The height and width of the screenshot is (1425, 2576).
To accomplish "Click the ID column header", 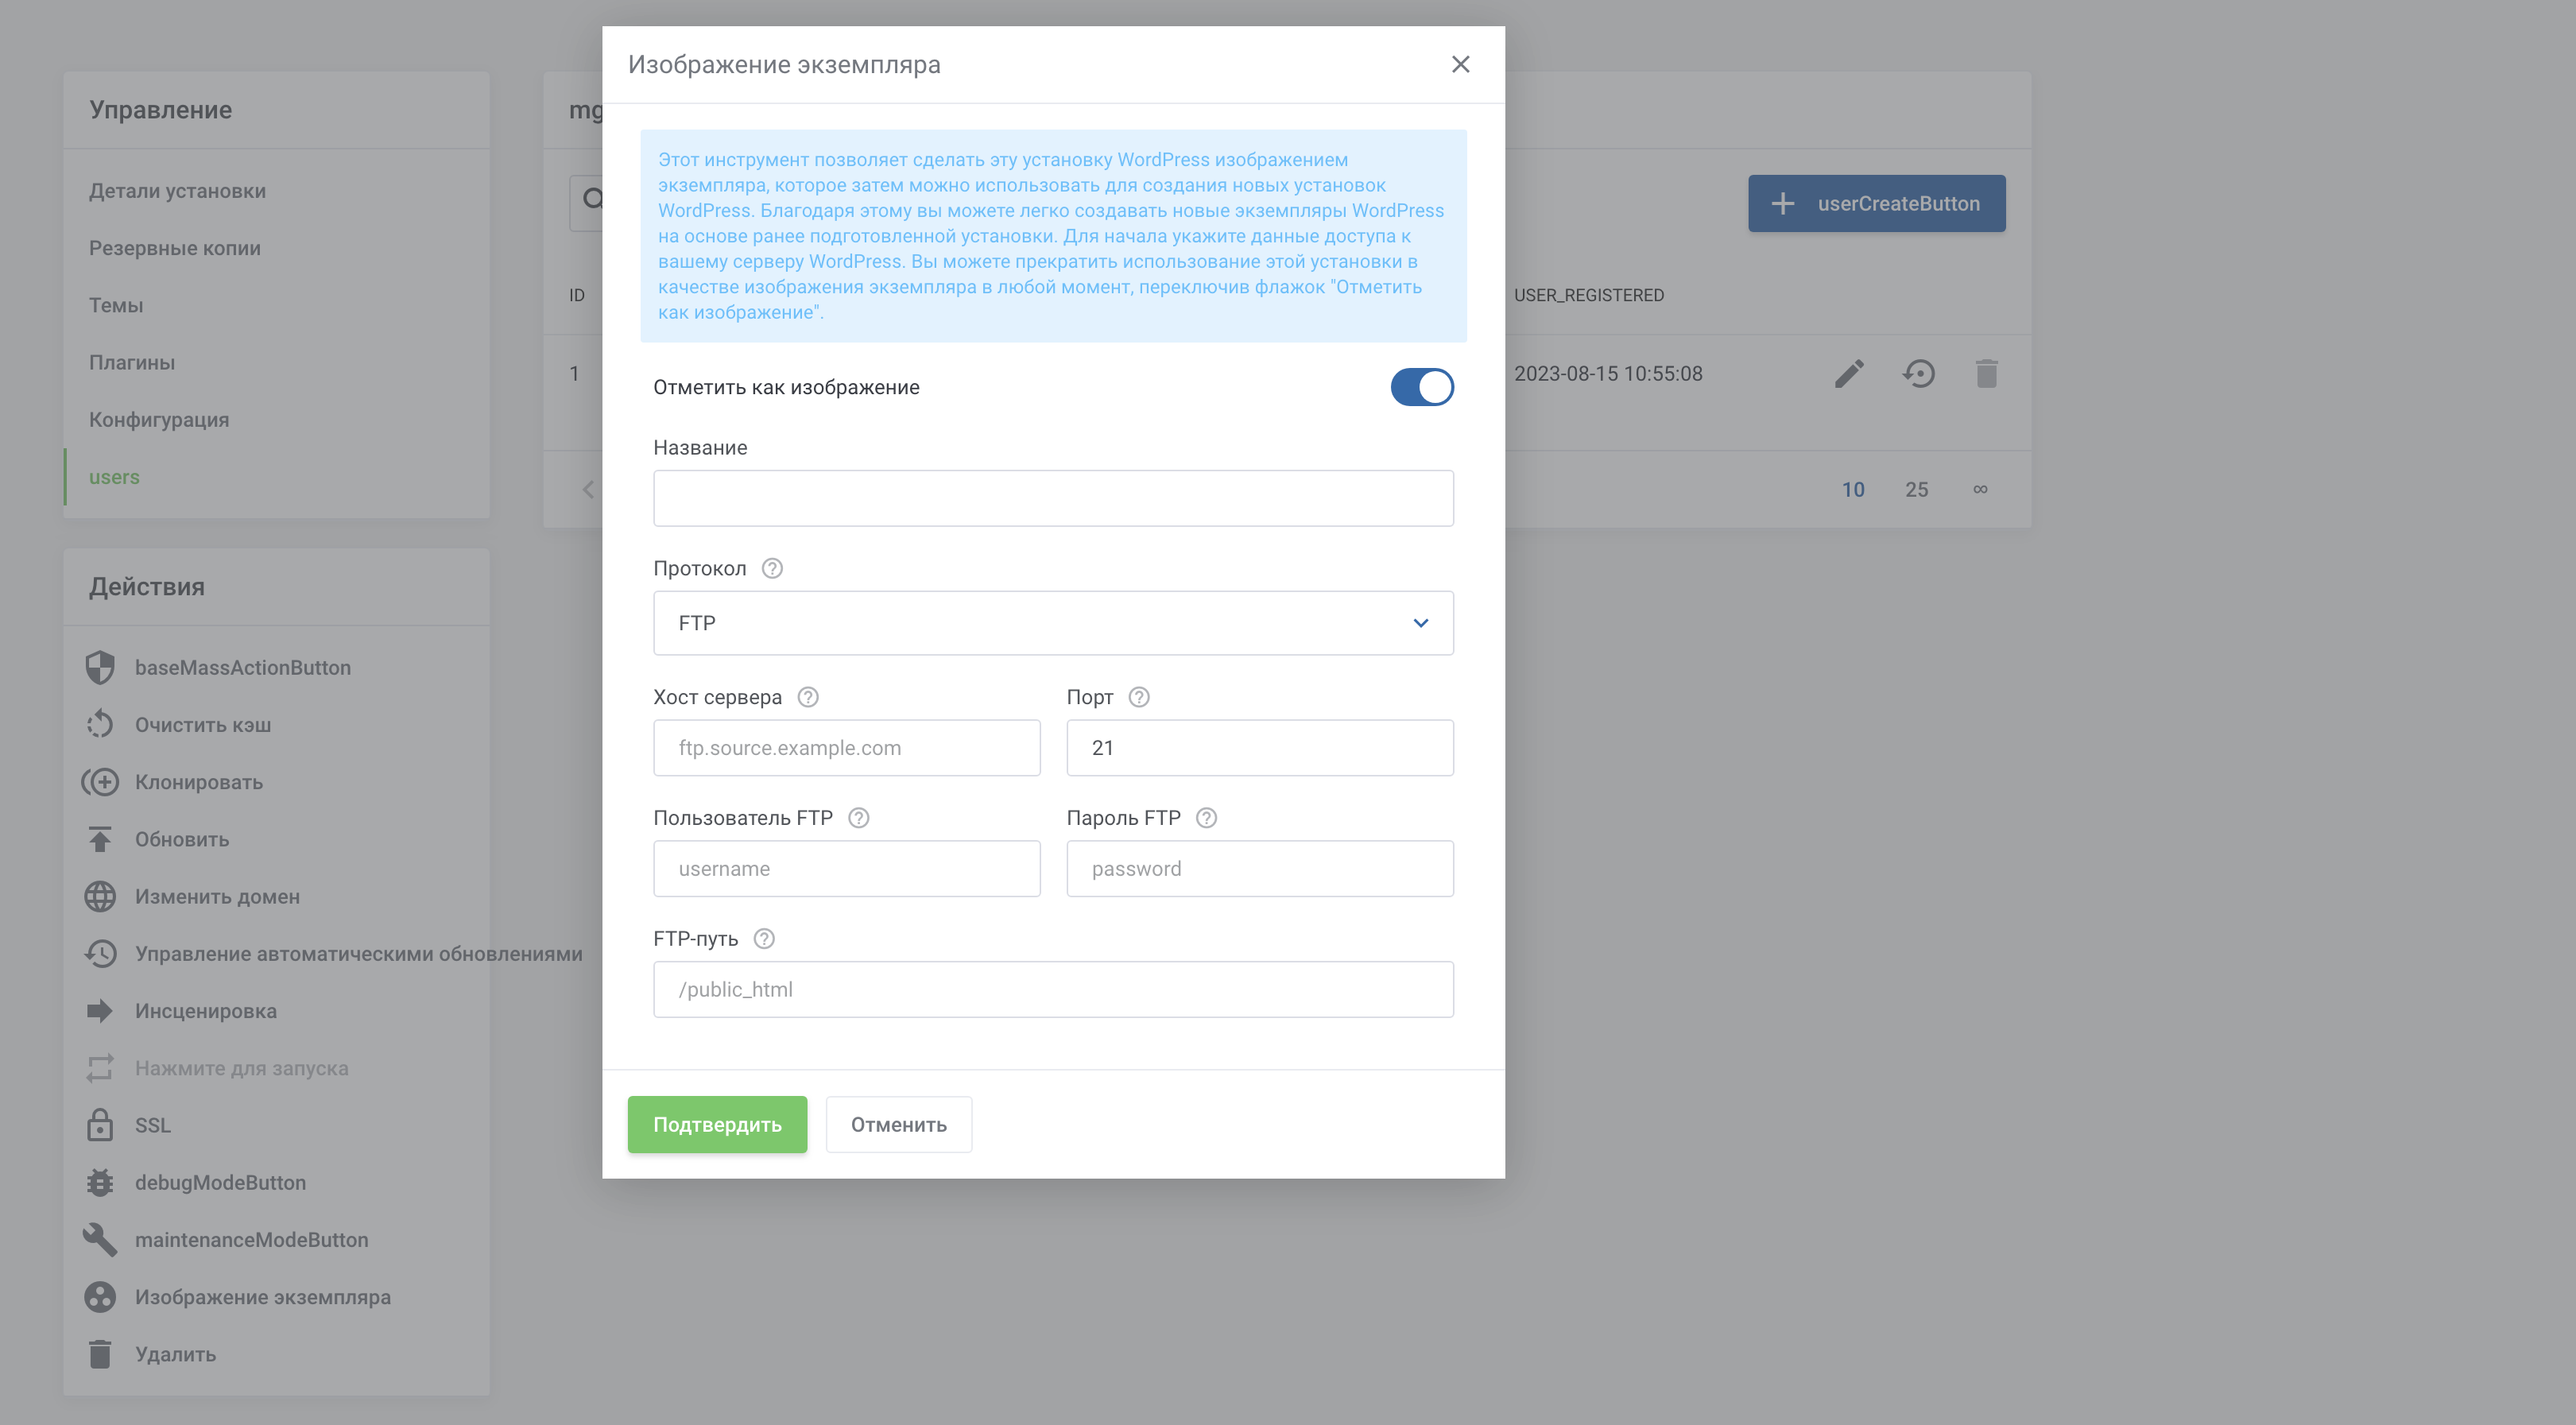I will click(x=577, y=296).
